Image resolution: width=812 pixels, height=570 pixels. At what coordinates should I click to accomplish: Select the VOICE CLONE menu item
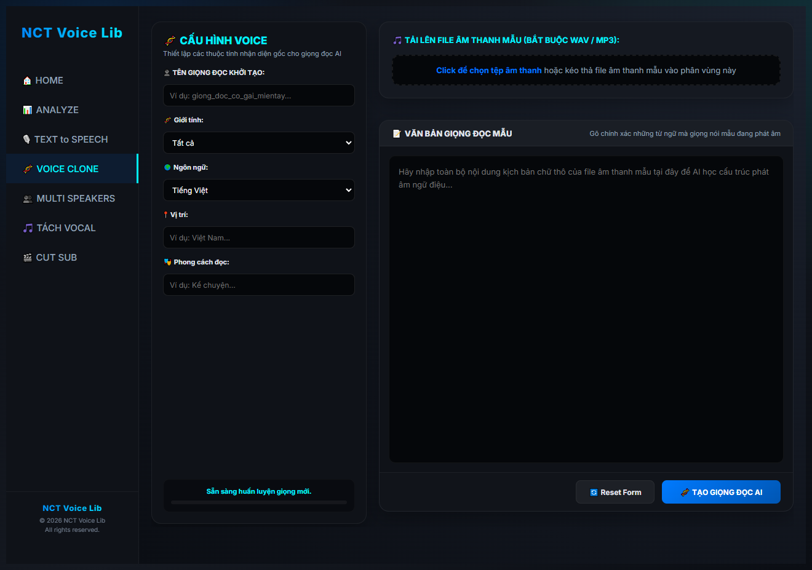point(72,168)
